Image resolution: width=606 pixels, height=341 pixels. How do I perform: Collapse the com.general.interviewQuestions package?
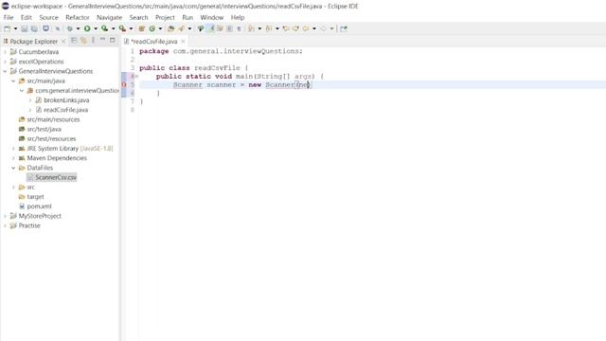coord(22,91)
